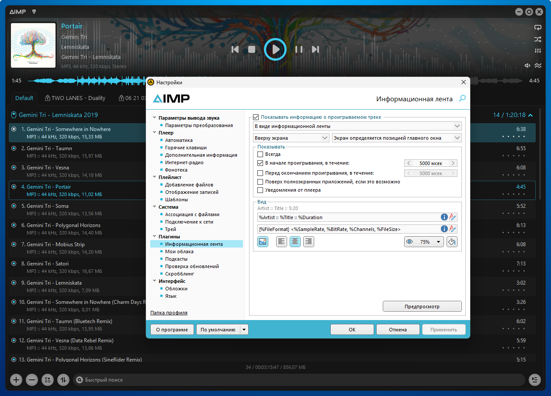The height and width of the screenshot is (396, 551).
Task: Select Горячие клавиши in settings tree
Action: [x=186, y=148]
